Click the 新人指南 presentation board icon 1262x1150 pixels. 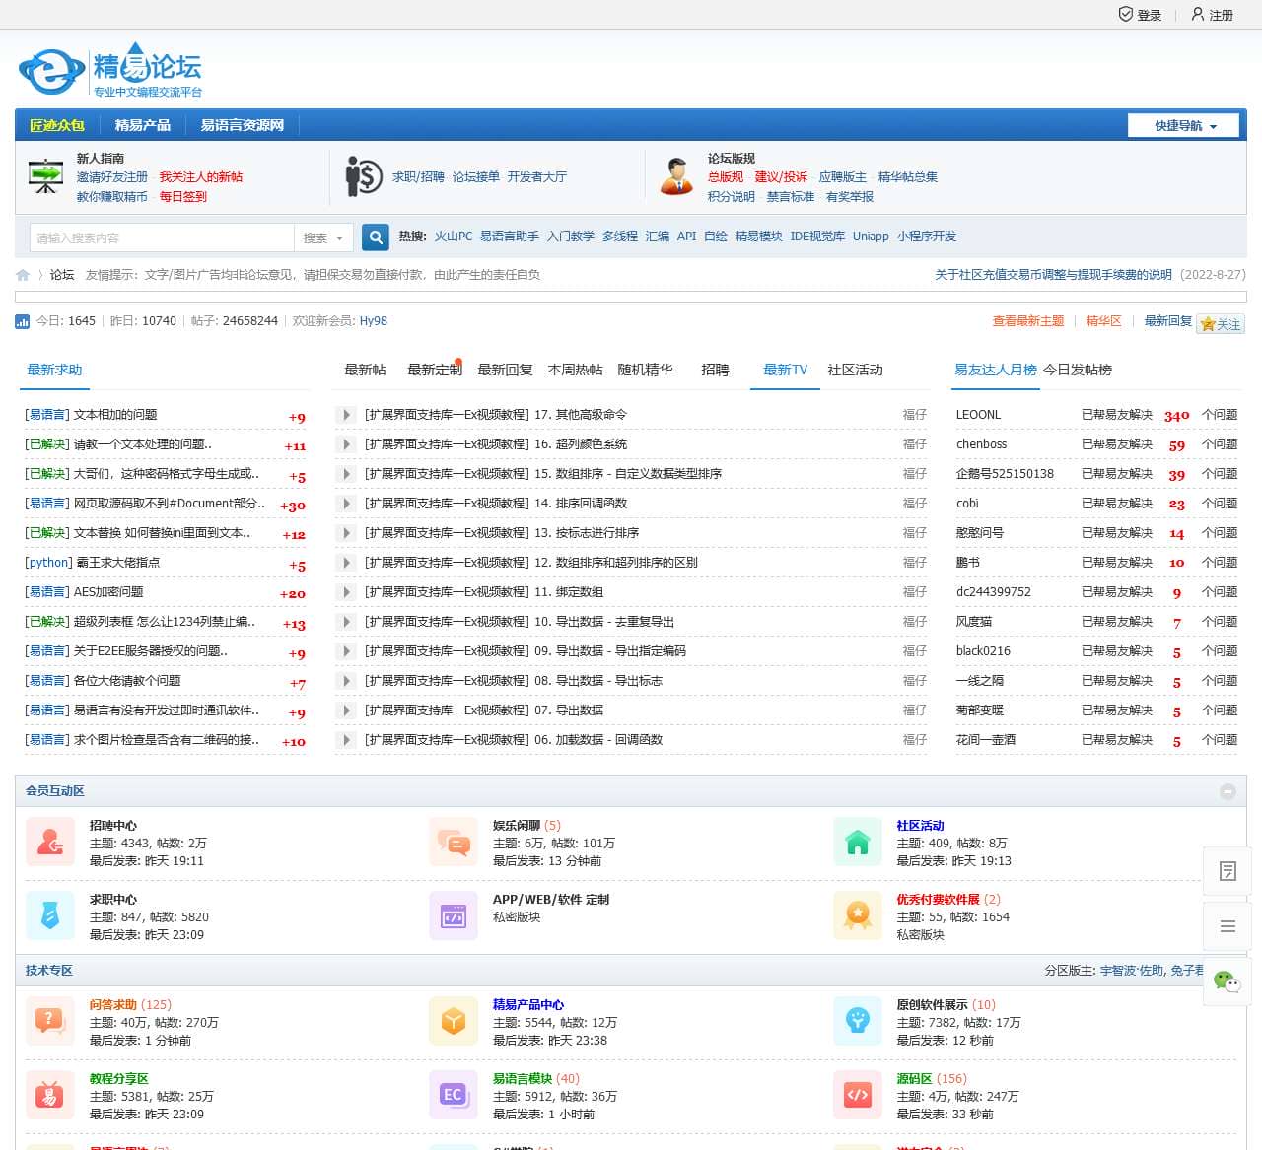(45, 176)
